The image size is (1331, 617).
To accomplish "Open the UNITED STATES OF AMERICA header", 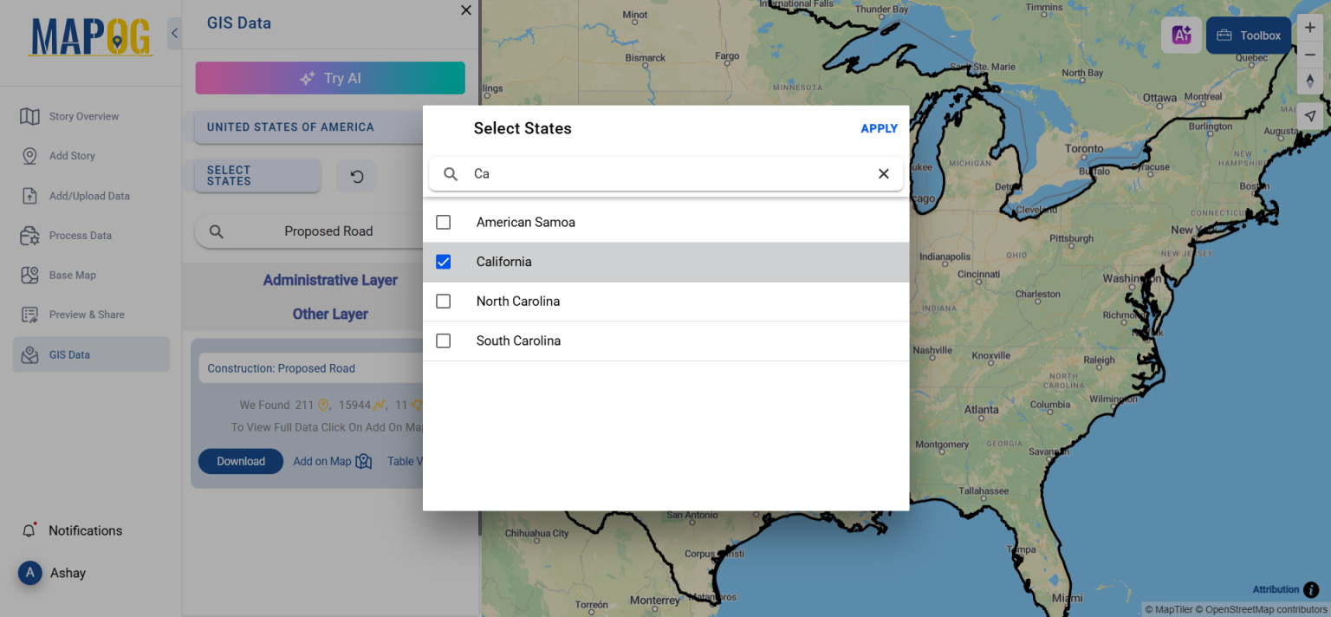I will pyautogui.click(x=289, y=127).
